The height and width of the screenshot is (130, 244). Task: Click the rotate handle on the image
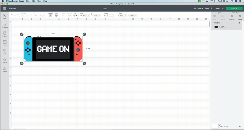coord(84,34)
